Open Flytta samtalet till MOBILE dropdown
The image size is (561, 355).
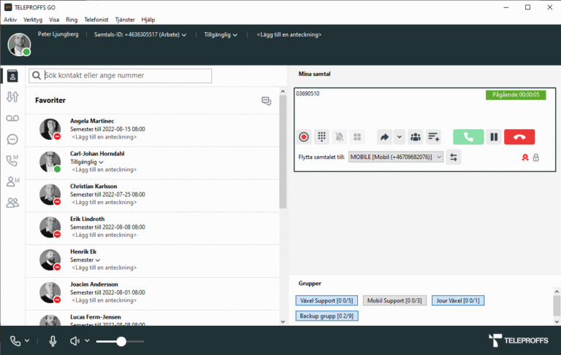click(396, 157)
